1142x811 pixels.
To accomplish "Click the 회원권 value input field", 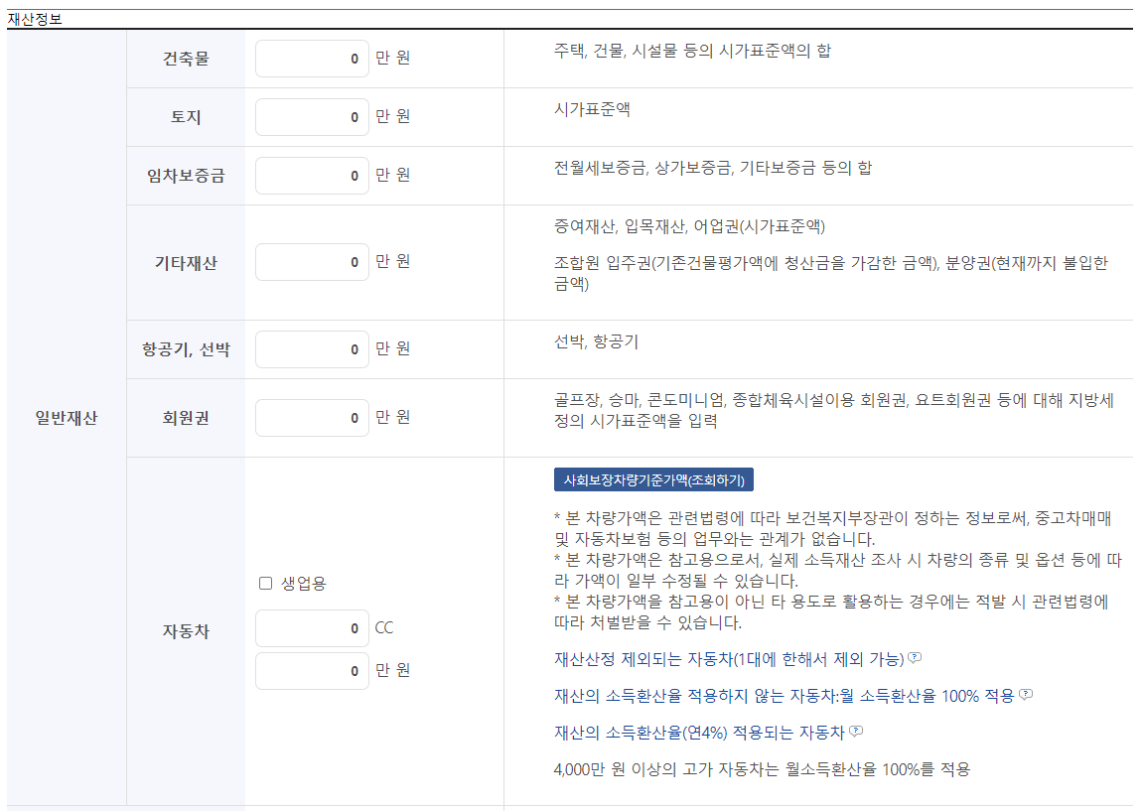I will [312, 417].
